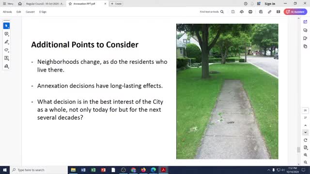Viewport: 310px width, 174px height.
Task: Click the Additional Points to Consider heading
Action: tap(85, 44)
